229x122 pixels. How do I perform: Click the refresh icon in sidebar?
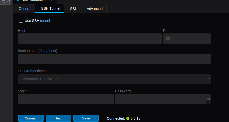(8, 1)
